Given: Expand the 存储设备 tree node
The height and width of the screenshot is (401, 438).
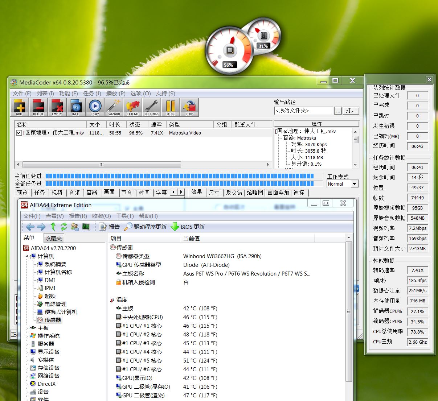Looking at the screenshot, I should [26, 368].
